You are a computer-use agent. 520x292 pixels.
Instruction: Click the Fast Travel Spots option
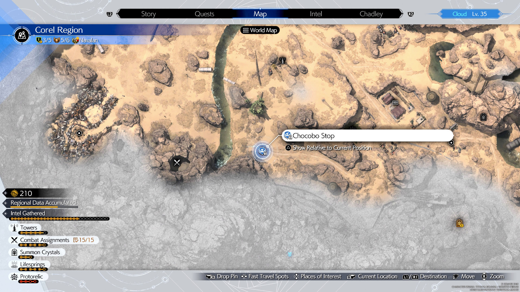click(x=268, y=276)
